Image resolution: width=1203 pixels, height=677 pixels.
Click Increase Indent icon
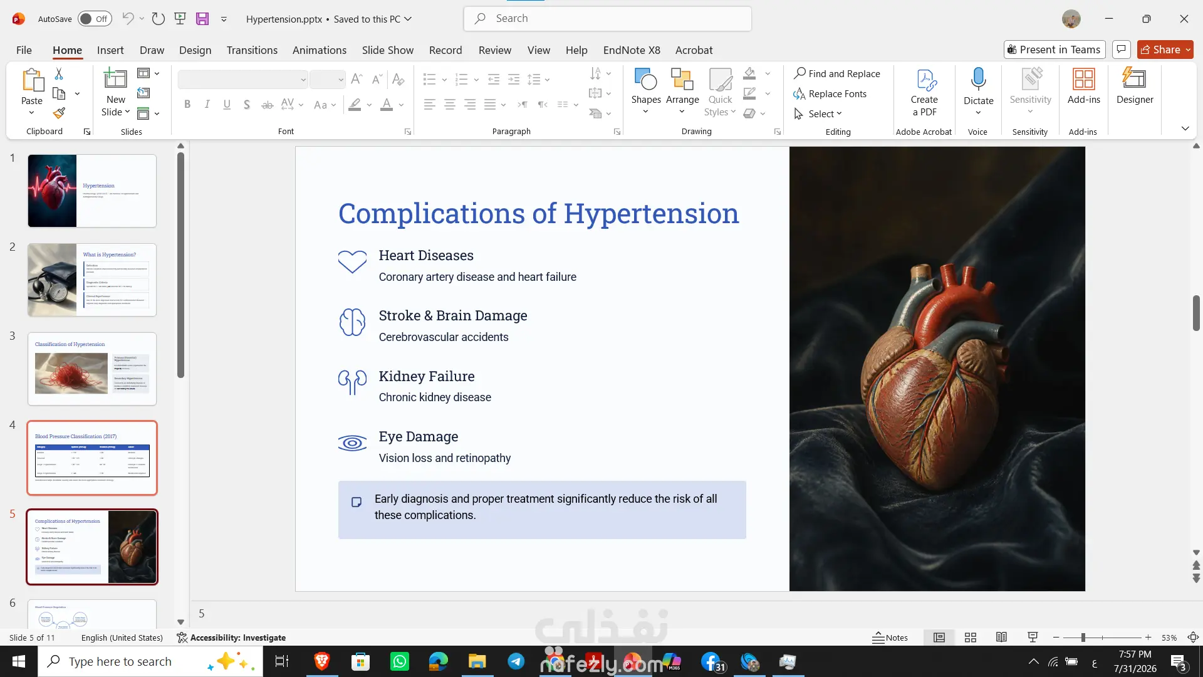coord(514,79)
